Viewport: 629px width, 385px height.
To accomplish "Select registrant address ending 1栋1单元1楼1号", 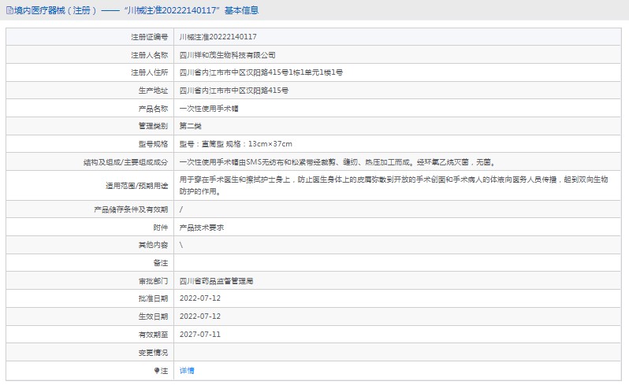I will coord(261,72).
